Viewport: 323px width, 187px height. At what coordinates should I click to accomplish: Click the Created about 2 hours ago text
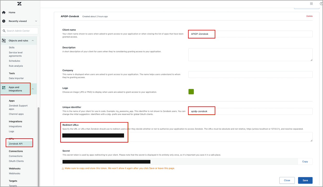[95, 16]
